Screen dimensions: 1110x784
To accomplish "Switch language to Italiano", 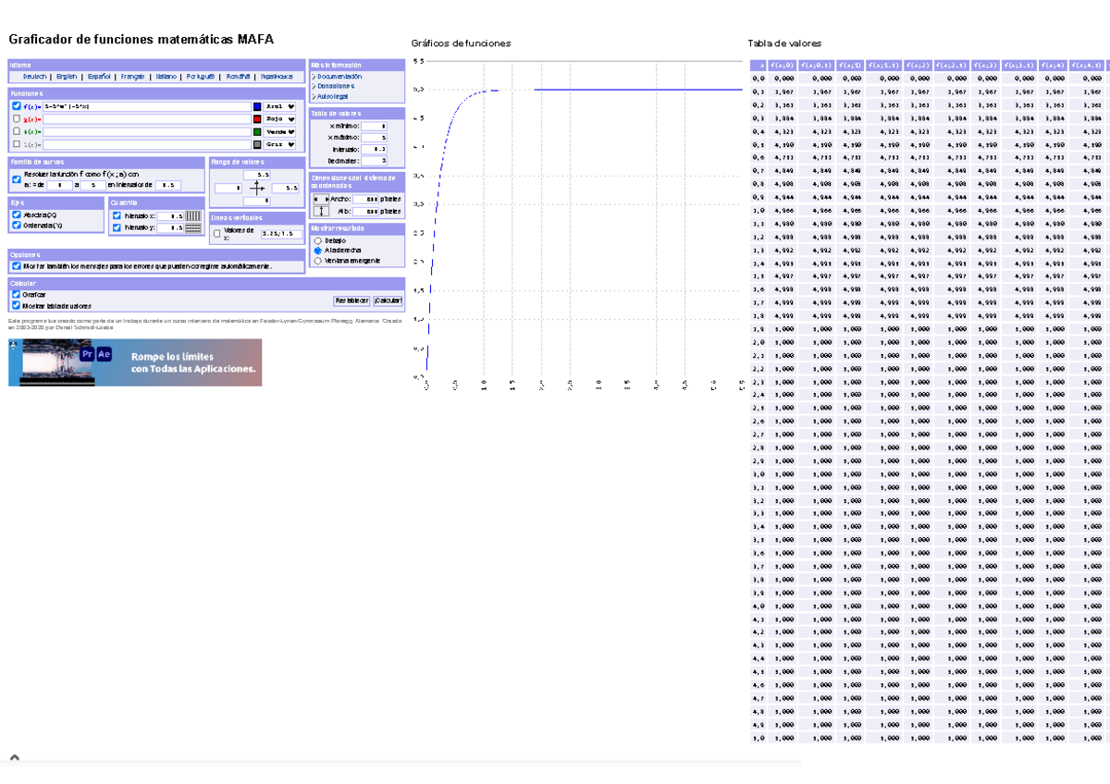I will pos(166,77).
